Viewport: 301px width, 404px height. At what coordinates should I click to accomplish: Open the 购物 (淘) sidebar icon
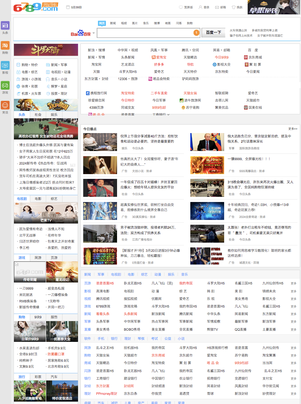pos(5,45)
